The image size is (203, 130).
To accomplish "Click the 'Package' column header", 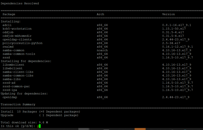I will tap(9, 14).
